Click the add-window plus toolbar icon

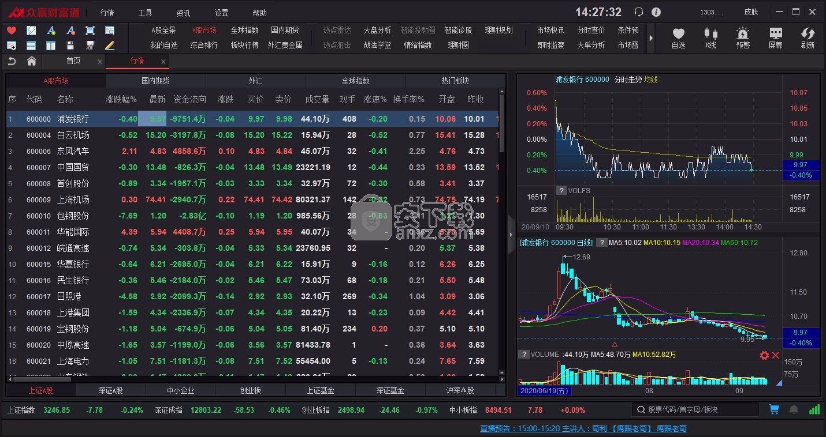(12, 45)
